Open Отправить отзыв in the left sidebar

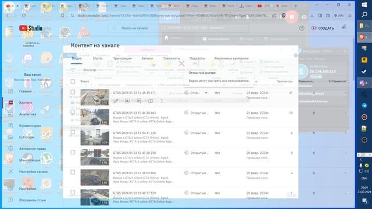(x=33, y=200)
